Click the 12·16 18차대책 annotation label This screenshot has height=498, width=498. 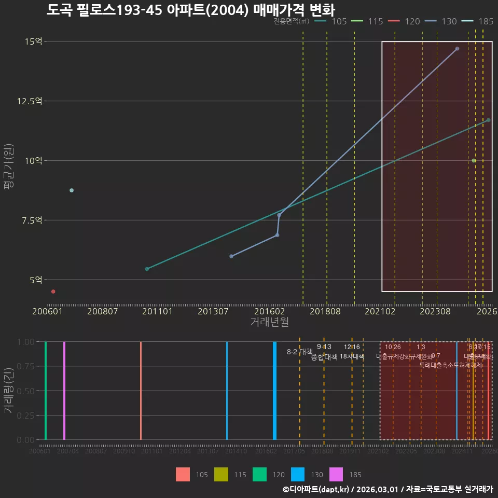(x=352, y=352)
